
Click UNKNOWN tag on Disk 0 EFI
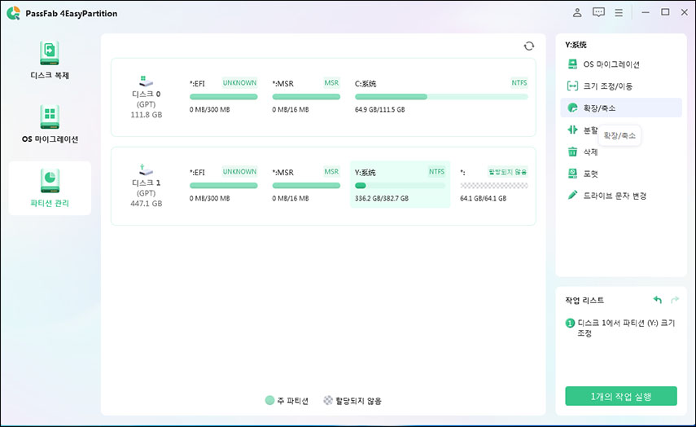click(x=239, y=82)
